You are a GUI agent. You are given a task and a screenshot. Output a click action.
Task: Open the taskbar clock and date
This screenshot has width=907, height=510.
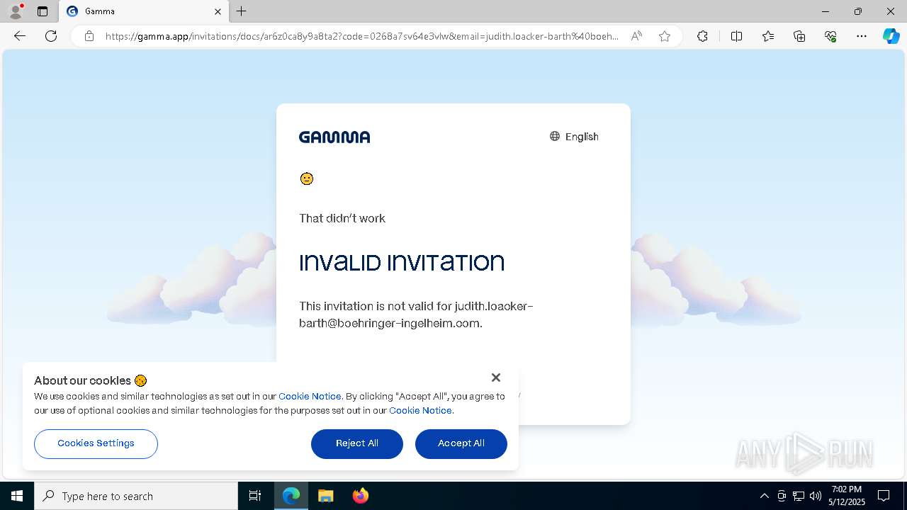pos(847,496)
